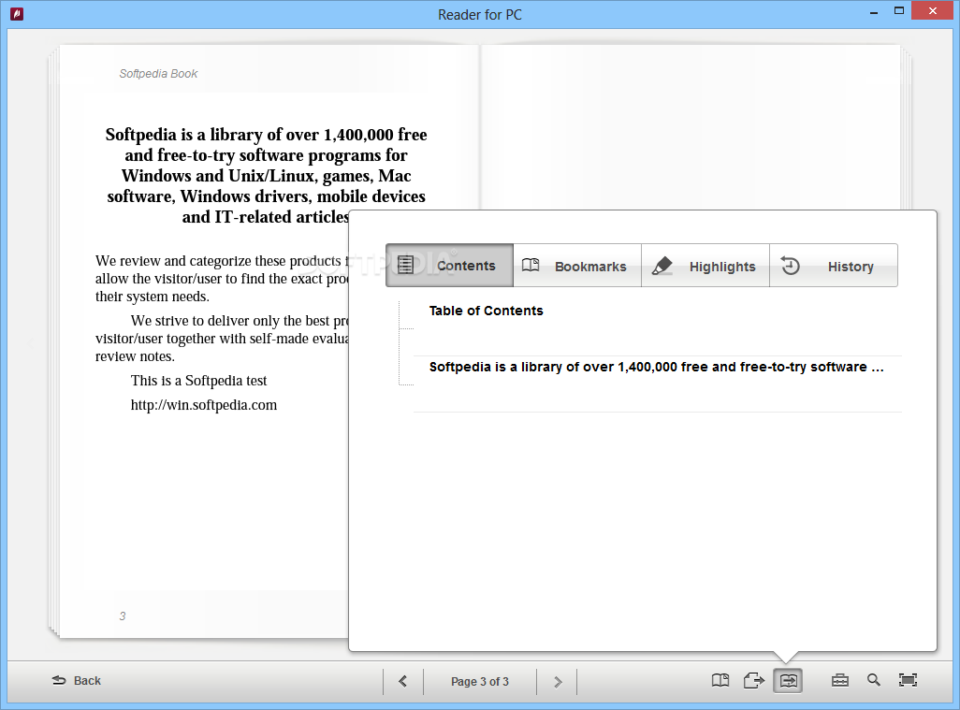Show the History tab
The image size is (960, 710).
(834, 266)
